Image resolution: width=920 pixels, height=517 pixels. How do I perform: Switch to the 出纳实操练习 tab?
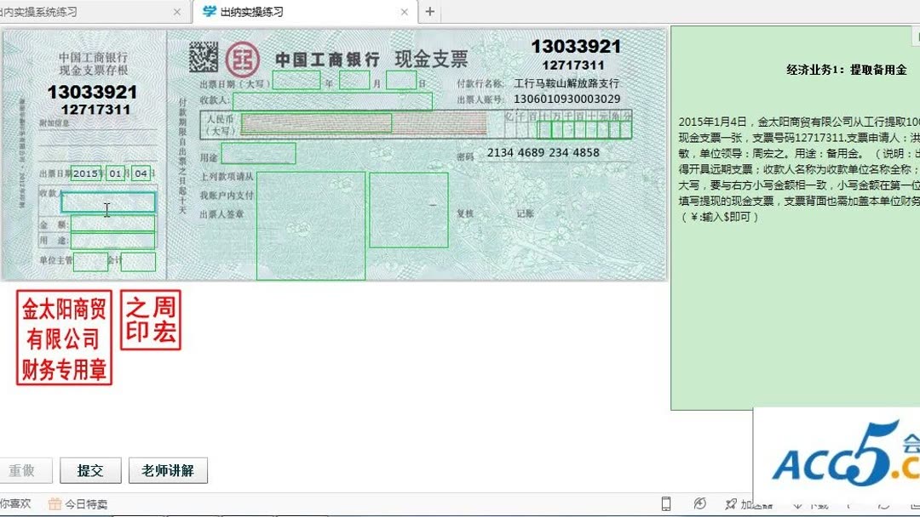(273, 12)
